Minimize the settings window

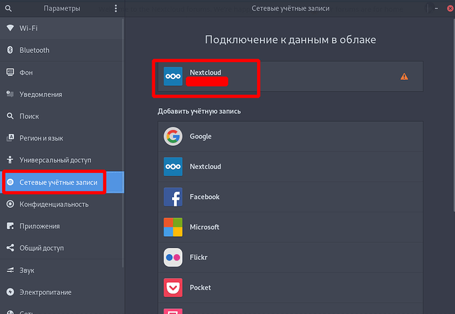coord(436,9)
